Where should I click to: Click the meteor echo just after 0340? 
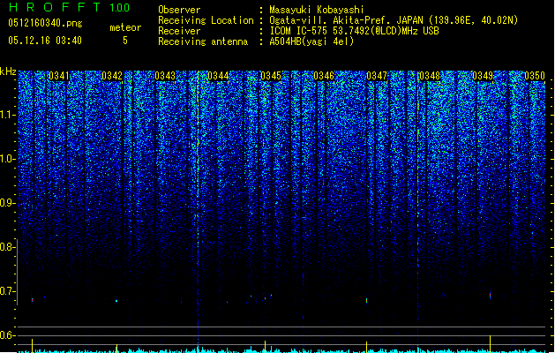pos(33,299)
